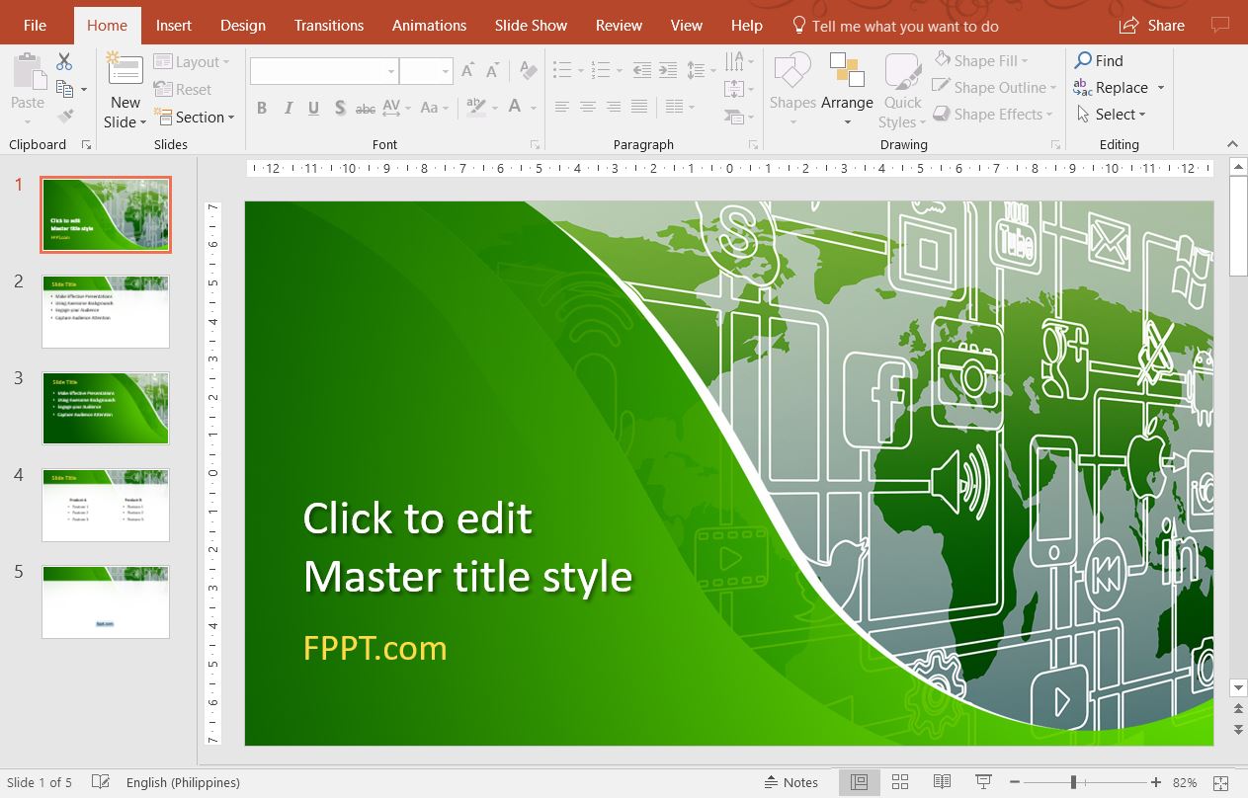Toggle Strikethrough formatting
1248x798 pixels.
coord(366,108)
